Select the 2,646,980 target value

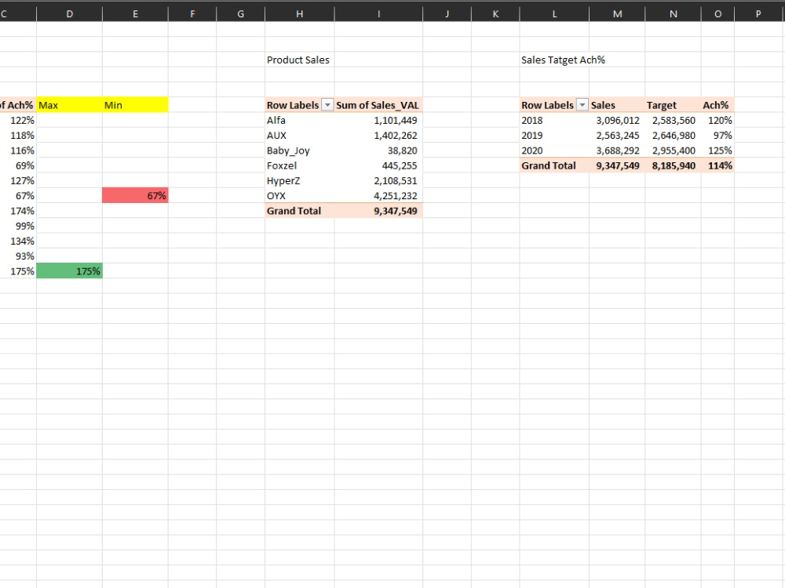[x=674, y=136]
